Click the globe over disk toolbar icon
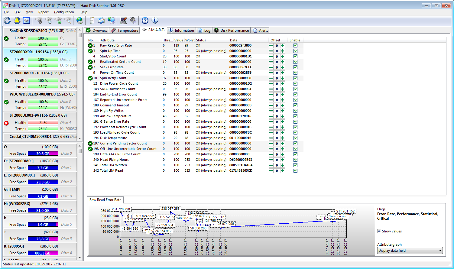The image size is (454, 269). [x=80, y=21]
